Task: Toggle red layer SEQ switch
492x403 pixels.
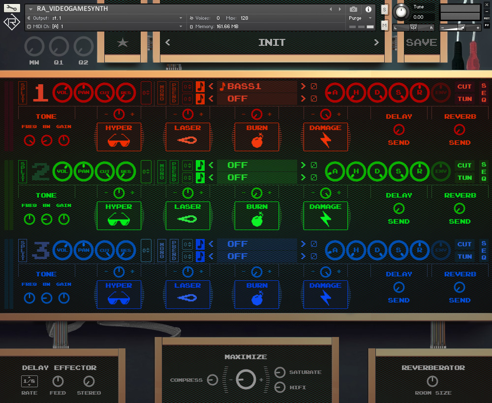Action: pos(484,93)
